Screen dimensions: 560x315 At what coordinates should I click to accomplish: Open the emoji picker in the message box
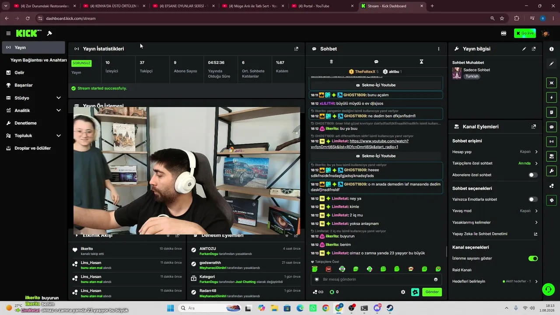pos(436,280)
